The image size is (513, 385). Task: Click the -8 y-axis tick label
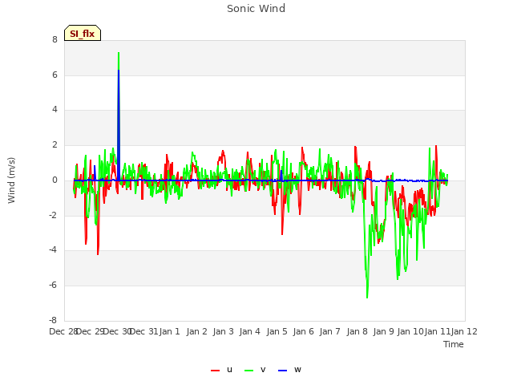coord(54,320)
